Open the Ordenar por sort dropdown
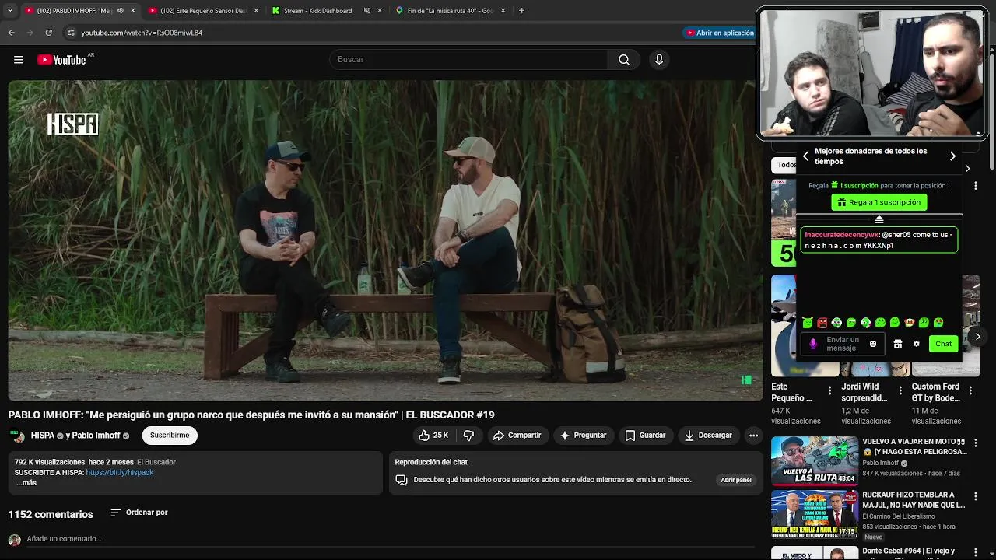The image size is (996, 560). [139, 513]
